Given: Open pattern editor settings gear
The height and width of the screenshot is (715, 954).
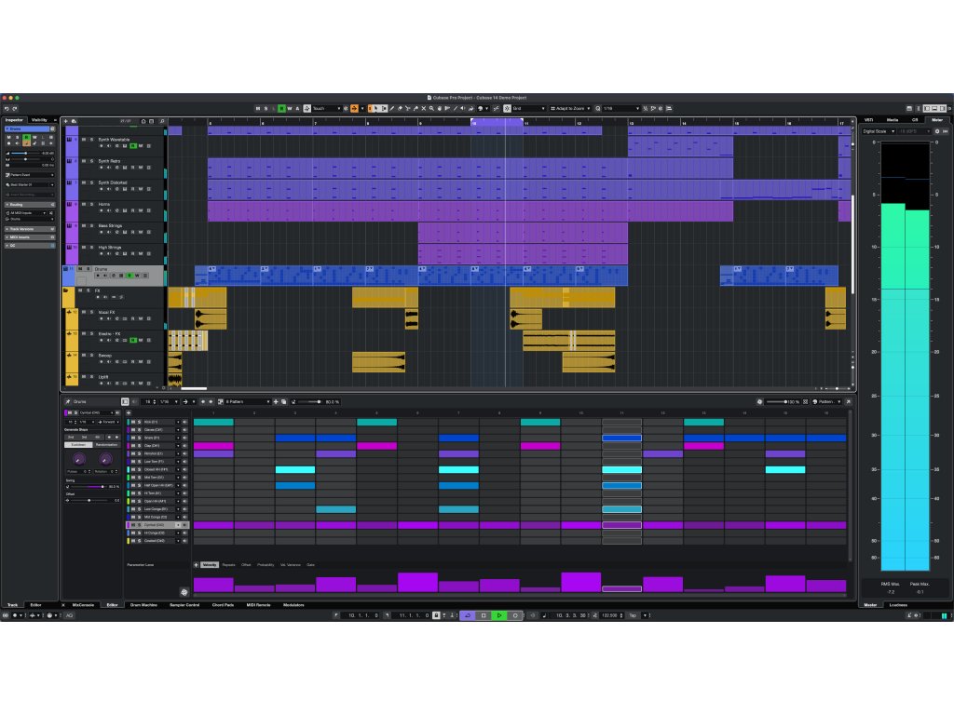Looking at the screenshot, I should [x=759, y=402].
